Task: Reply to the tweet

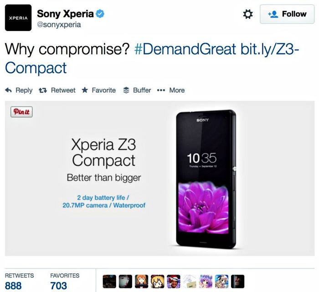Action: pyautogui.click(x=19, y=90)
